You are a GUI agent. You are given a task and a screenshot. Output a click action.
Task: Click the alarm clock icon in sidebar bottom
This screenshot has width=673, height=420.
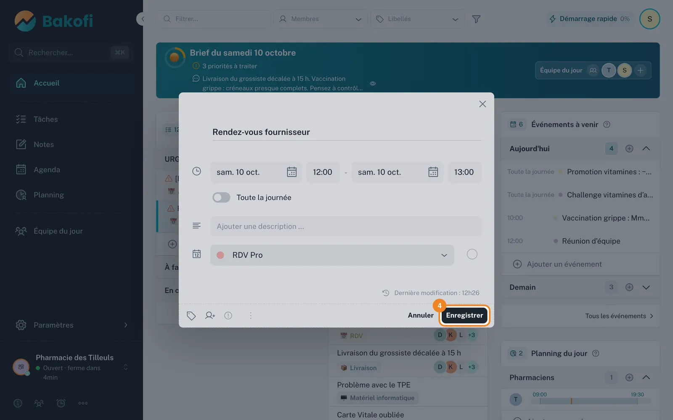(61, 403)
